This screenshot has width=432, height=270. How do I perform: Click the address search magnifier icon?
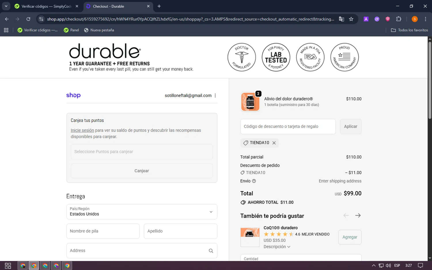coord(211,251)
